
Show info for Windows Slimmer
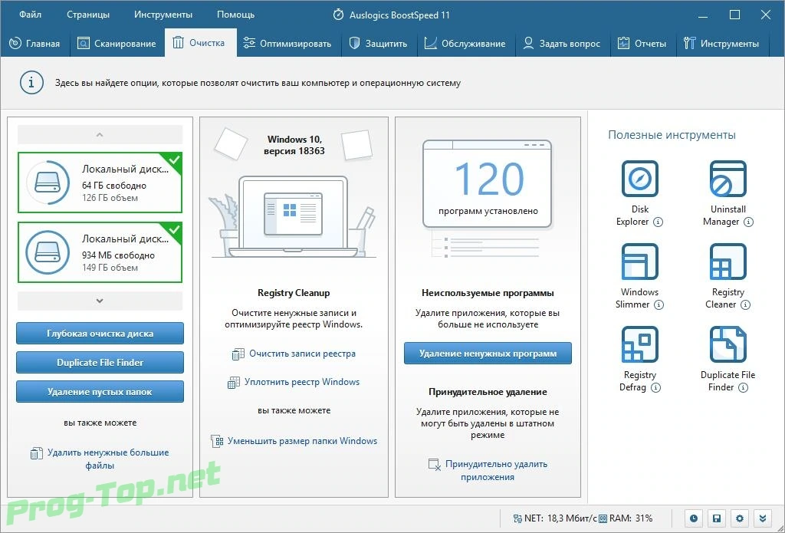(659, 304)
